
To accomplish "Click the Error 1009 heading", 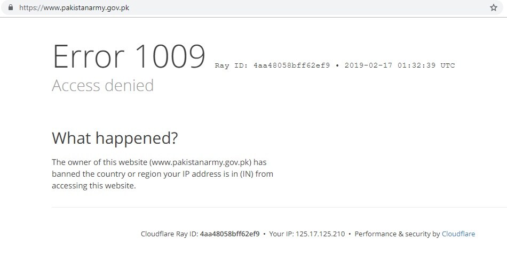I will coord(129,57).
